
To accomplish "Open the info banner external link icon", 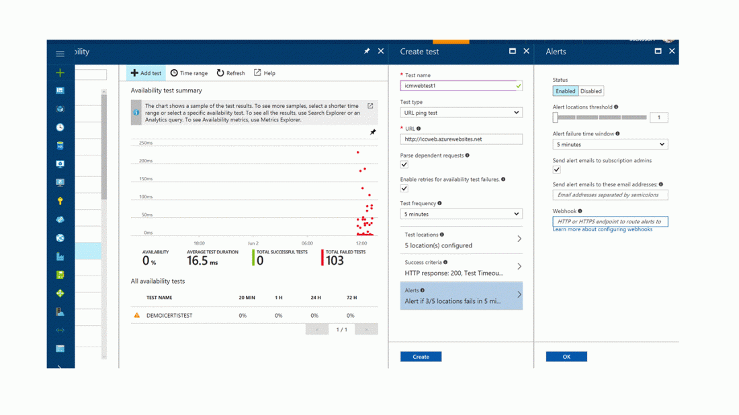I will tap(370, 106).
